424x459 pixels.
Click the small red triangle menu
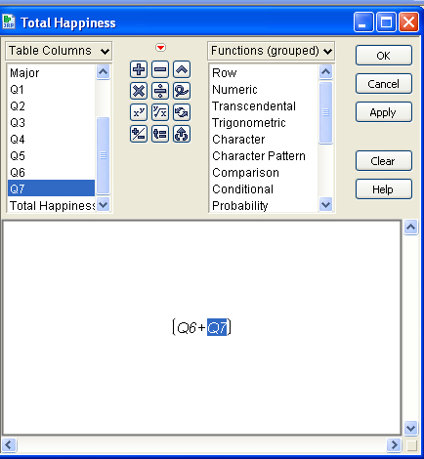[x=160, y=48]
